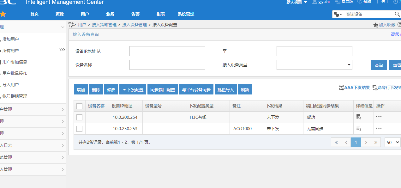Click the breadcrumb navigation tree icon
Viewport: 401px width, 188px height.
pos(71,24)
